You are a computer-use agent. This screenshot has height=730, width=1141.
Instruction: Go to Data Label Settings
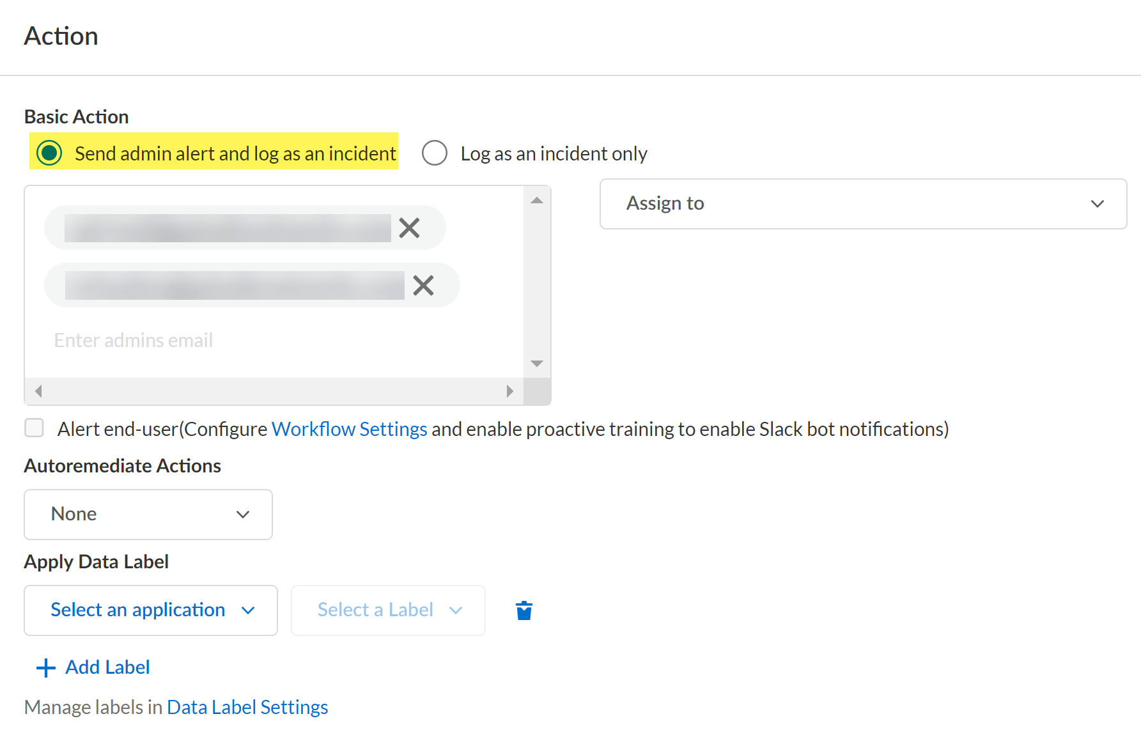247,707
